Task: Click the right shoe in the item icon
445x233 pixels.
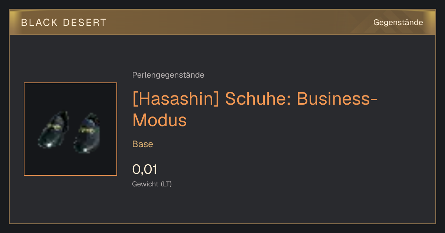Action: tap(87, 133)
